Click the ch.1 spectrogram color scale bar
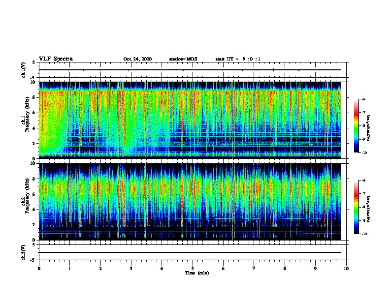Viewport: 390px width, 301px height. 356,126
